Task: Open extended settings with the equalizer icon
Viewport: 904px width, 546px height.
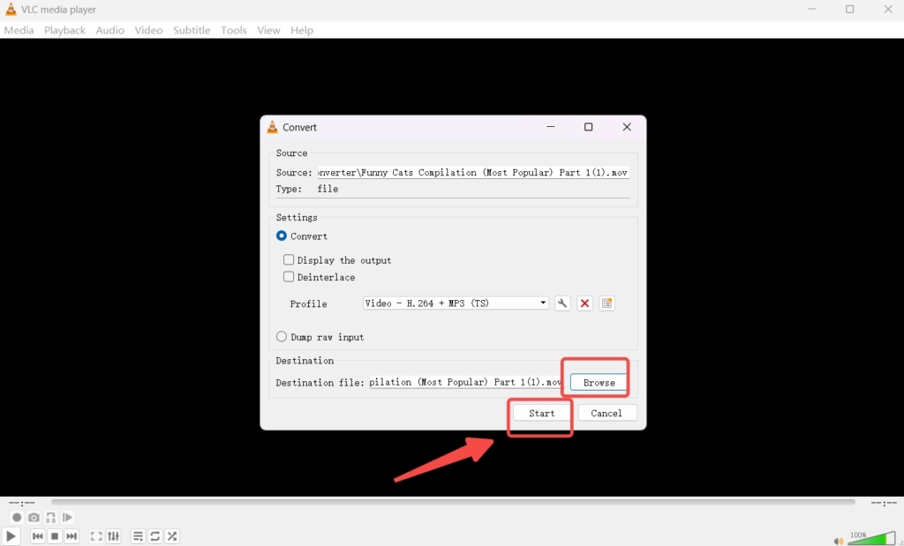Action: point(114,535)
